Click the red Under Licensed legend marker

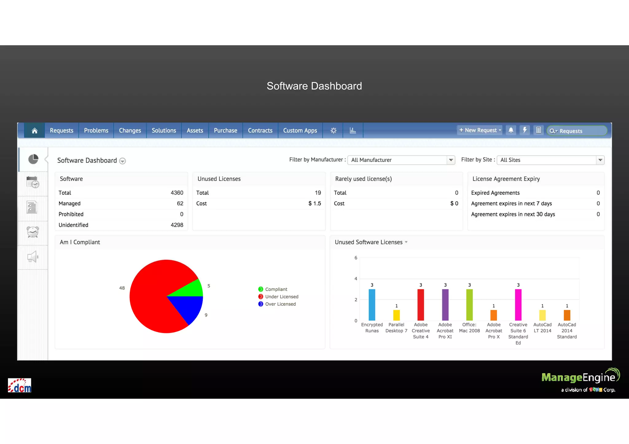click(x=261, y=297)
